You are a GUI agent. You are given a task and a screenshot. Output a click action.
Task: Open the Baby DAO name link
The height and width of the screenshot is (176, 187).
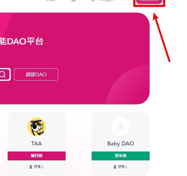pyautogui.click(x=120, y=143)
